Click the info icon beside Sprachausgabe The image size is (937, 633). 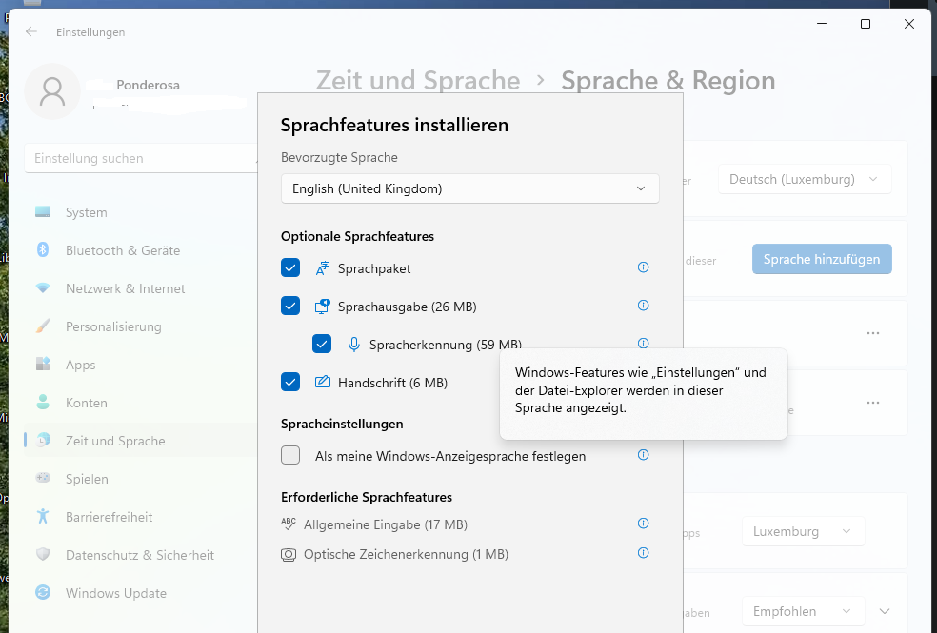coord(643,306)
